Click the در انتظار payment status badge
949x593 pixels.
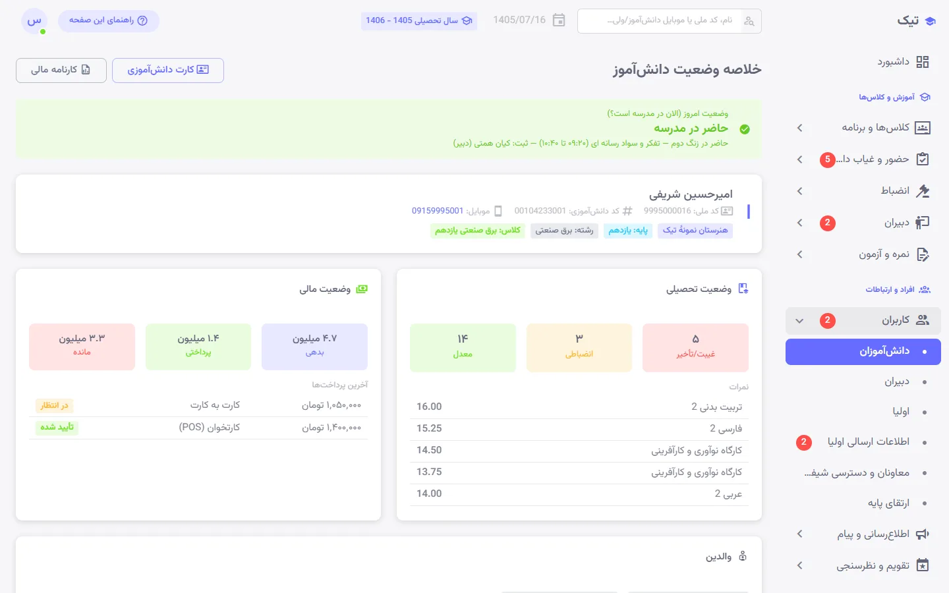(x=54, y=406)
